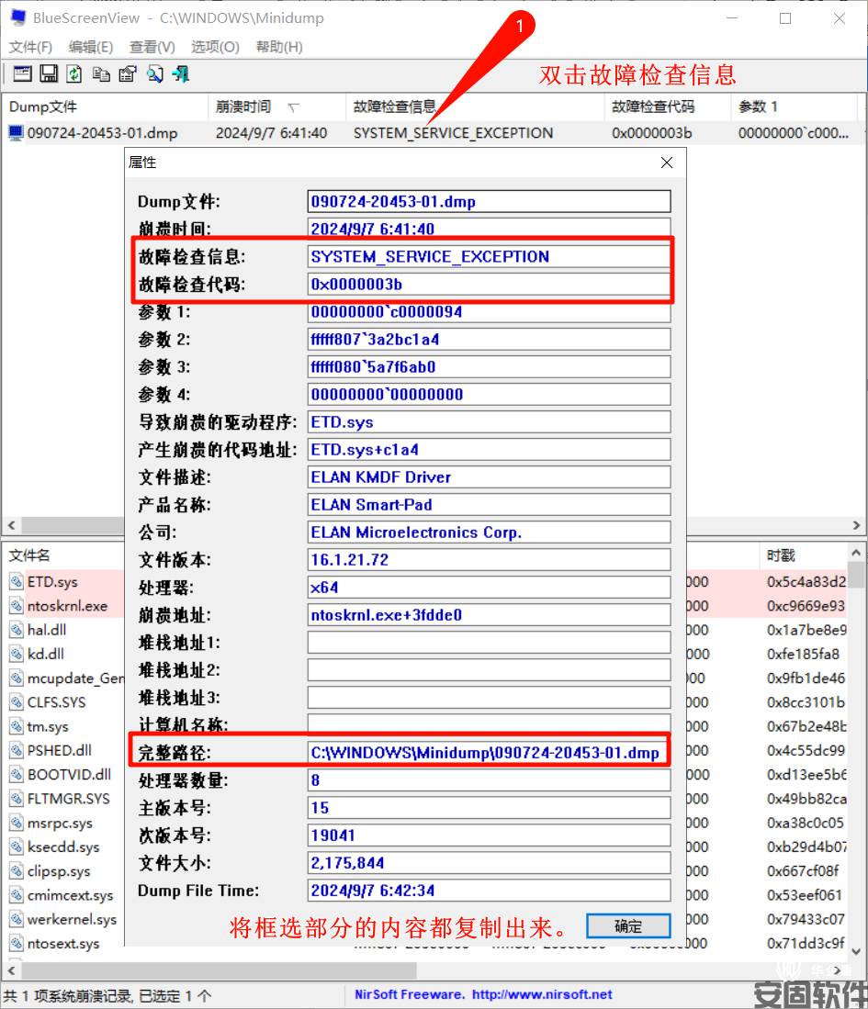Viewport: 868px width, 1009px height.
Task: Click the Refresh toolbar icon
Action: pos(74,74)
